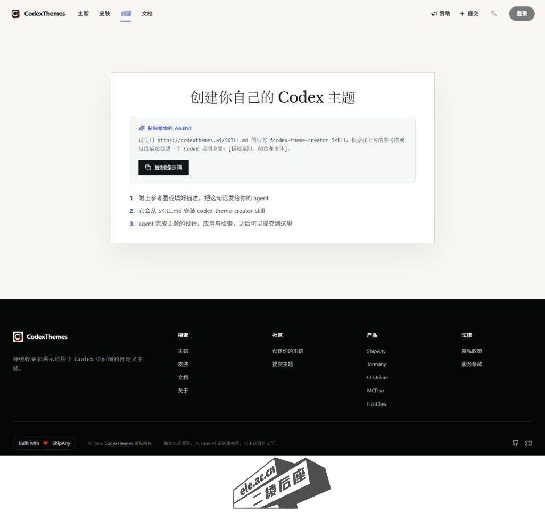Image resolution: width=545 pixels, height=521 pixels.
Task: Click the red heart icon in badge
Action: tap(46, 443)
